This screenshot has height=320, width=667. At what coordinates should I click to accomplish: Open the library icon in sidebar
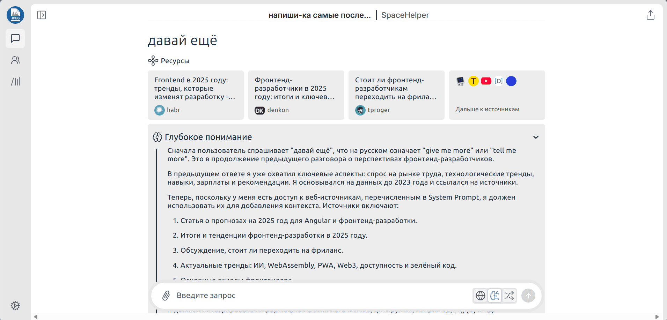15,82
